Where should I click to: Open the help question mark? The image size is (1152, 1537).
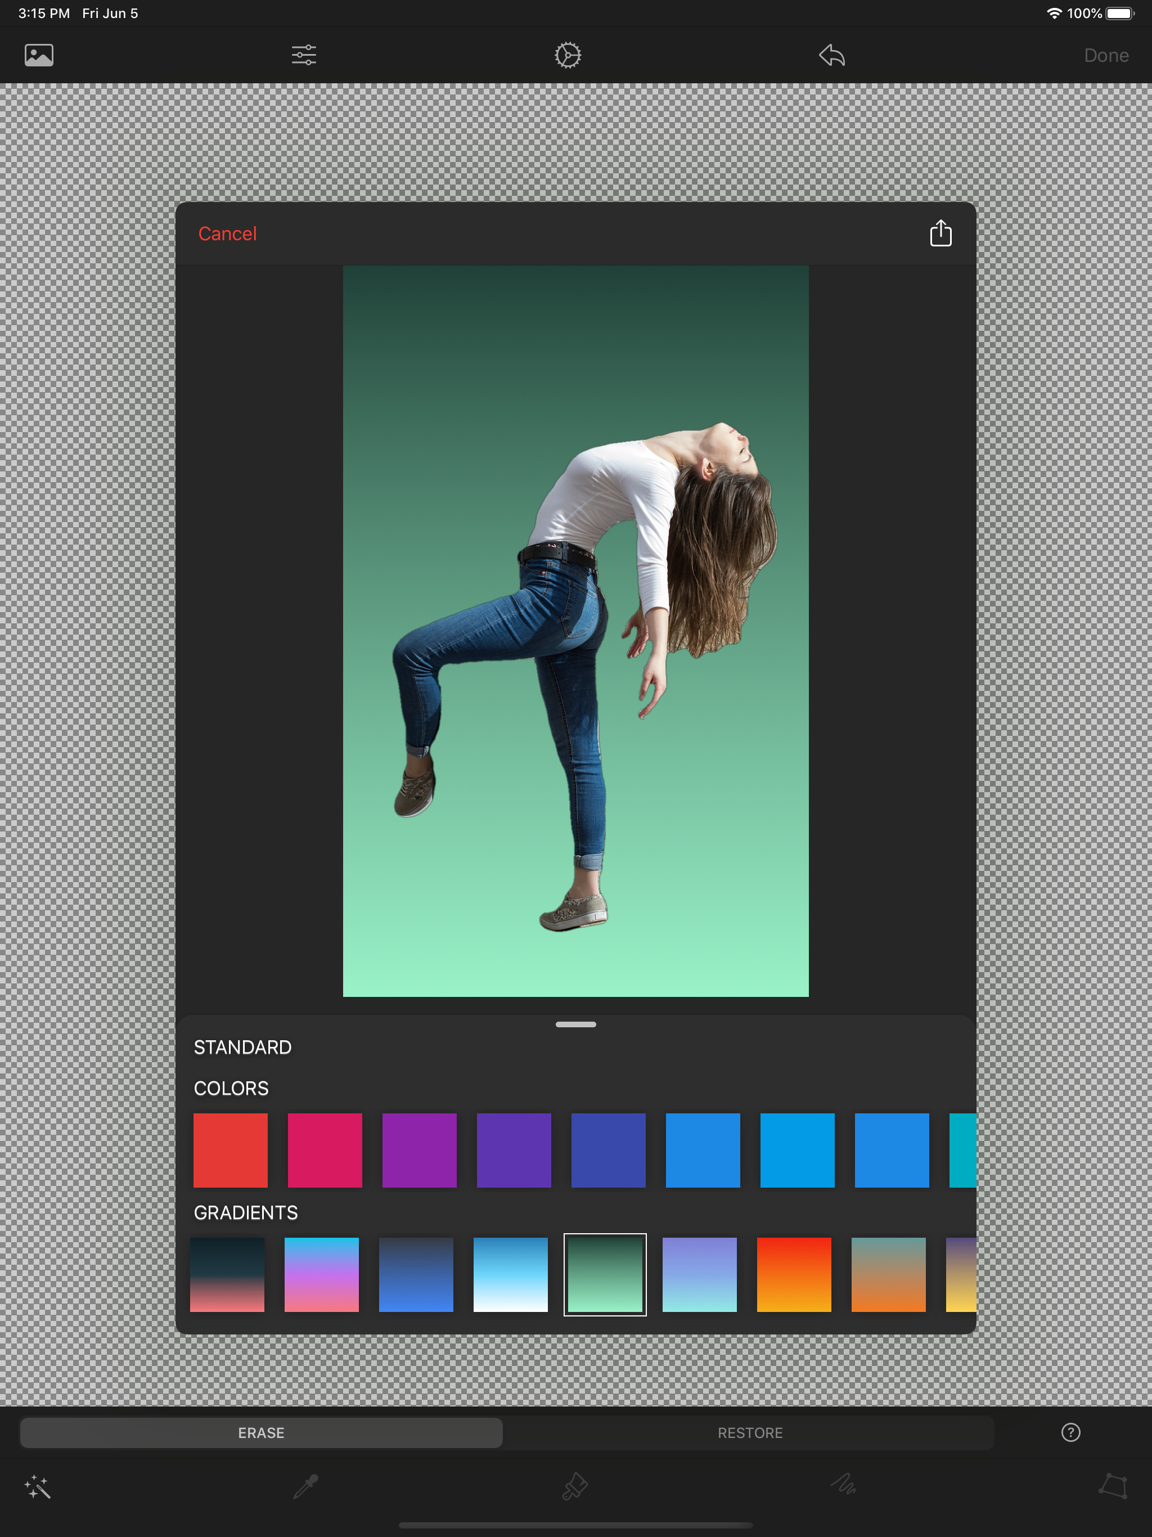click(x=1070, y=1432)
